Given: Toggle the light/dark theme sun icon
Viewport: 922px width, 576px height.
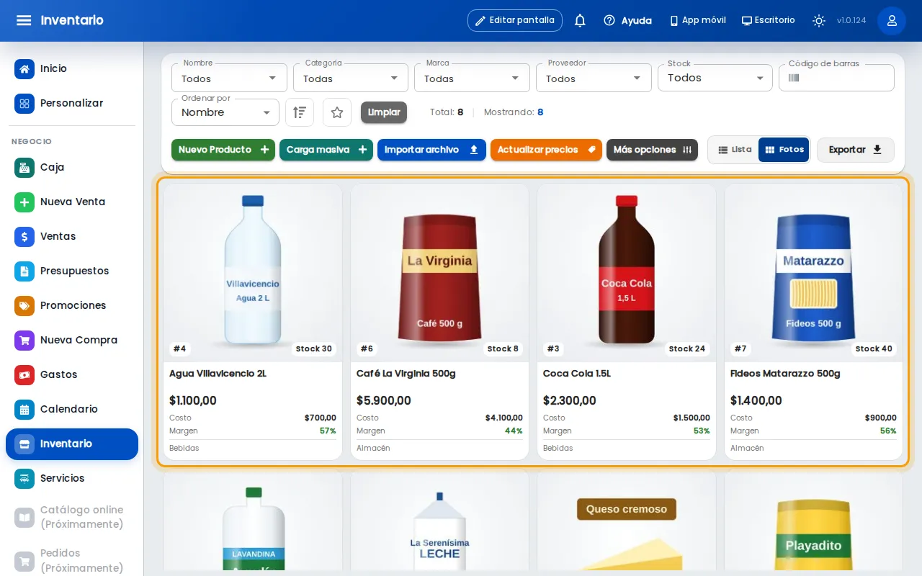Looking at the screenshot, I should (819, 20).
